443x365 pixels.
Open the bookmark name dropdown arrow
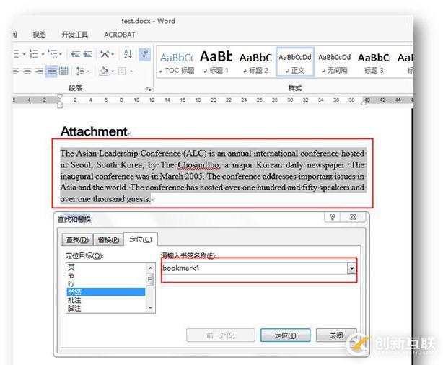pyautogui.click(x=352, y=268)
